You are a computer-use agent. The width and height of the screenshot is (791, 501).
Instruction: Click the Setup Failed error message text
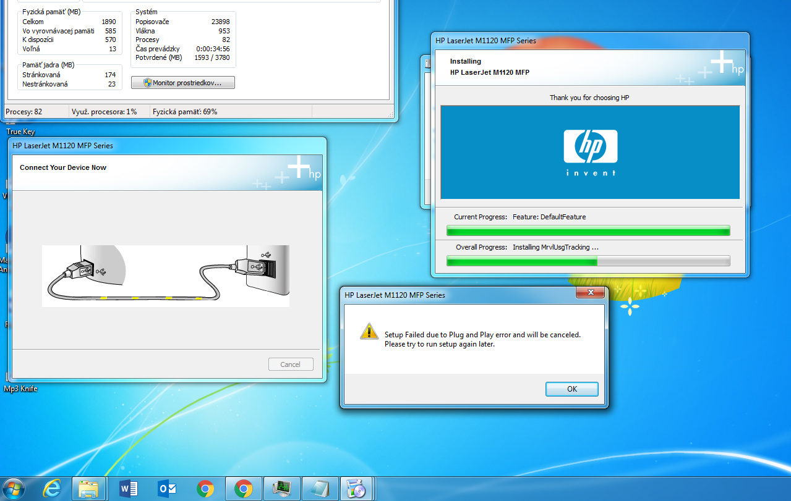point(482,339)
